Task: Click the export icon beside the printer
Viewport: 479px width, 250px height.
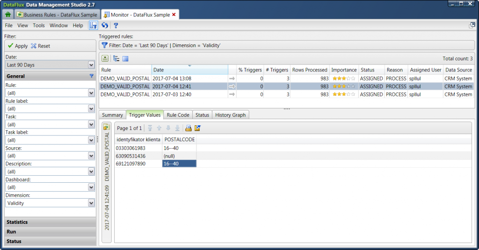Action: point(198,128)
